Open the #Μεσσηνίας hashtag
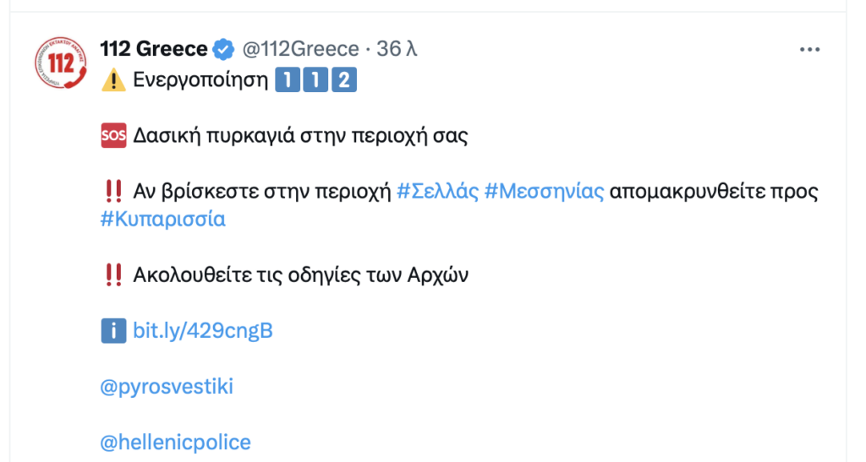This screenshot has height=462, width=866. [x=545, y=192]
